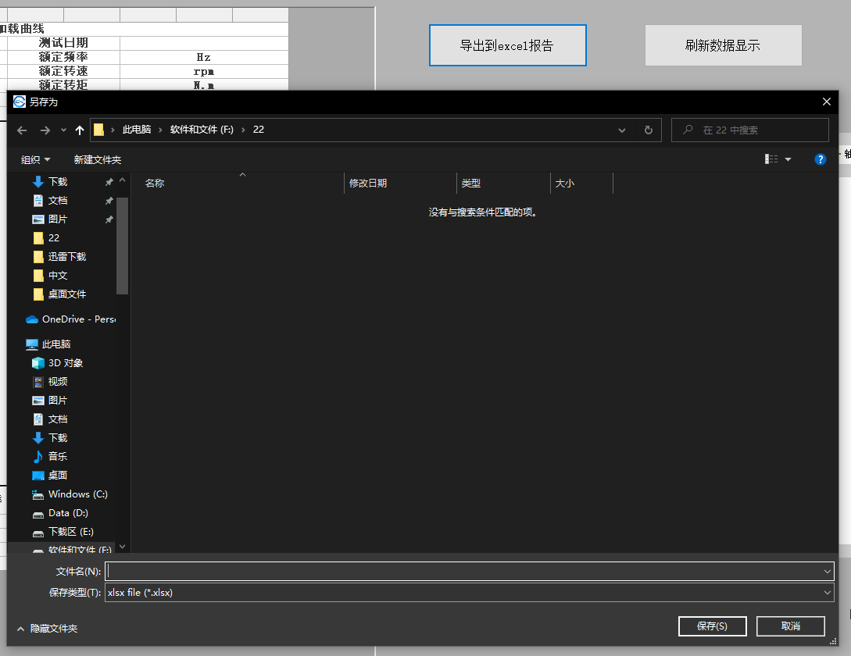Click the back navigation arrow
Viewport: 851px width, 656px height.
pyautogui.click(x=21, y=130)
